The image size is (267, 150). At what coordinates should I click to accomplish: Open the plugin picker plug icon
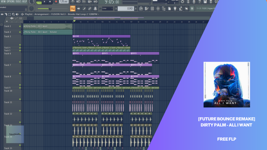(x=175, y=8)
